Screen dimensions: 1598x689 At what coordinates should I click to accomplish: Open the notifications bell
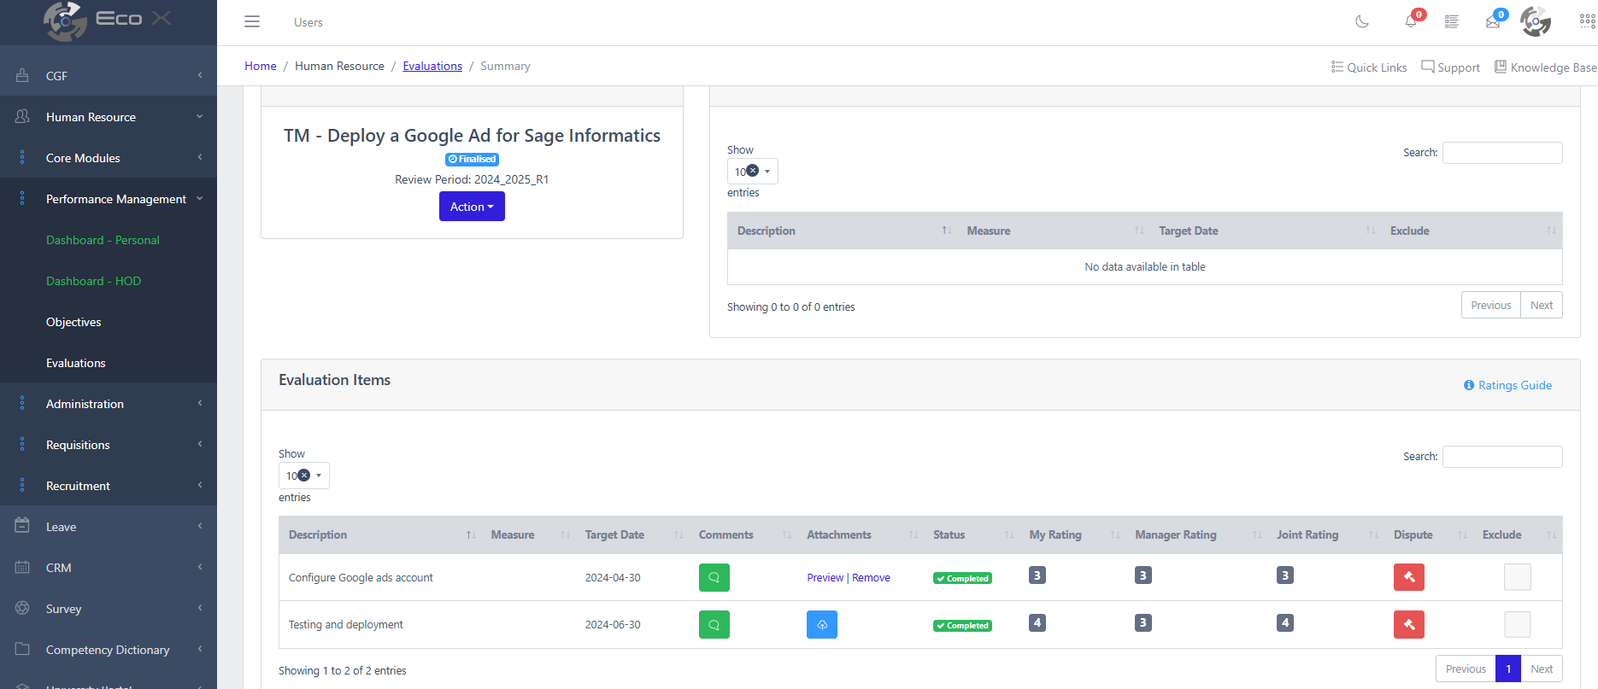1411,21
